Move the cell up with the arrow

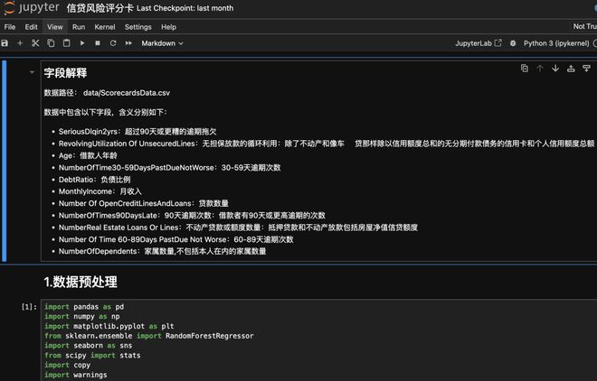(540, 69)
